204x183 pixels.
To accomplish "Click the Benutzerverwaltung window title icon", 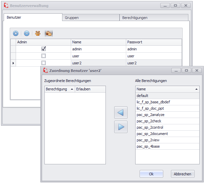I will (x=6, y=6).
